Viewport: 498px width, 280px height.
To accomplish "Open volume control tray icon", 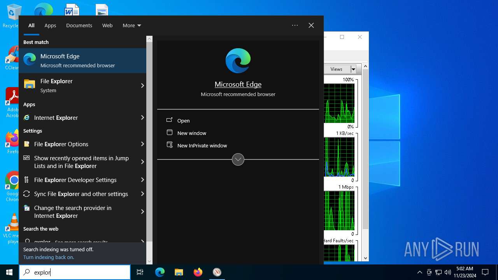I will pyautogui.click(x=448, y=272).
